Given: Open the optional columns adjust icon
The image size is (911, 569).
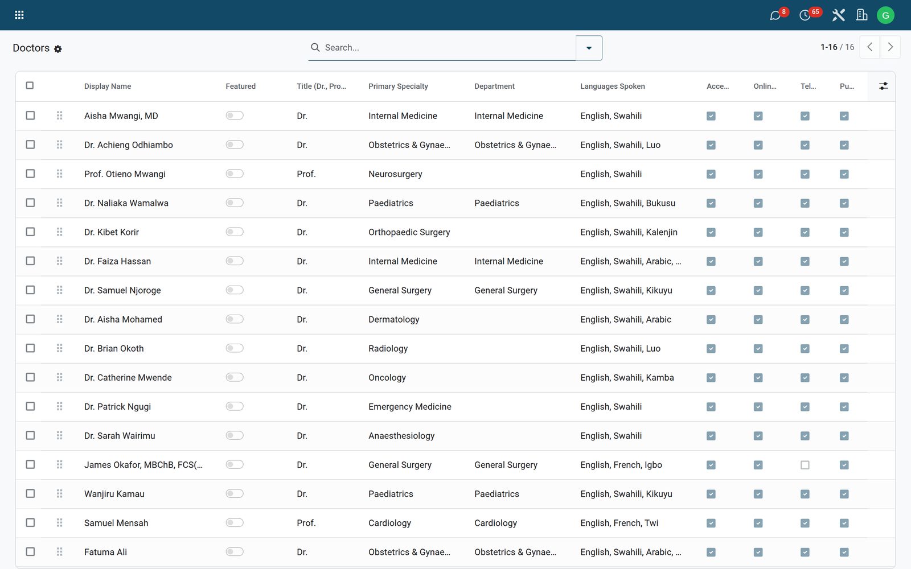Looking at the screenshot, I should [883, 86].
